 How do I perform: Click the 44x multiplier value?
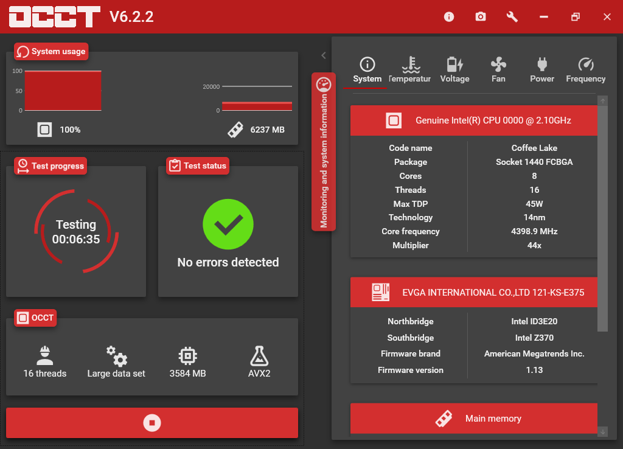click(x=534, y=245)
